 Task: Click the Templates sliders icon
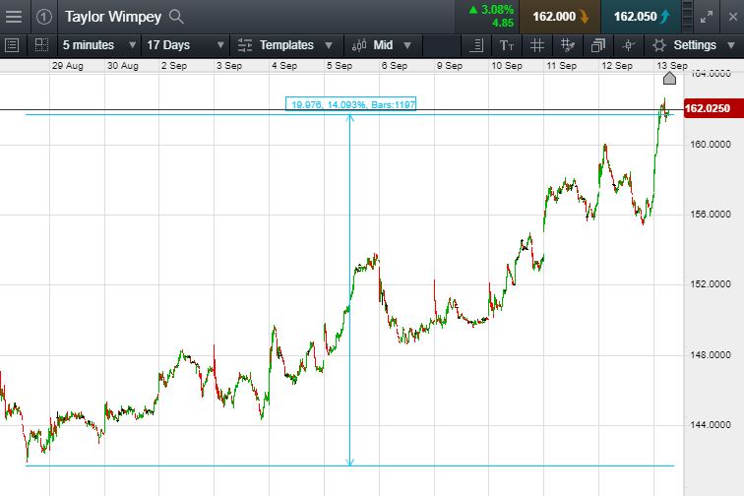[x=245, y=45]
